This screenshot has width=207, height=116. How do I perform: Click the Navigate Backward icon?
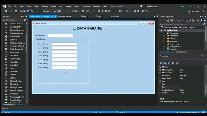[6, 11]
